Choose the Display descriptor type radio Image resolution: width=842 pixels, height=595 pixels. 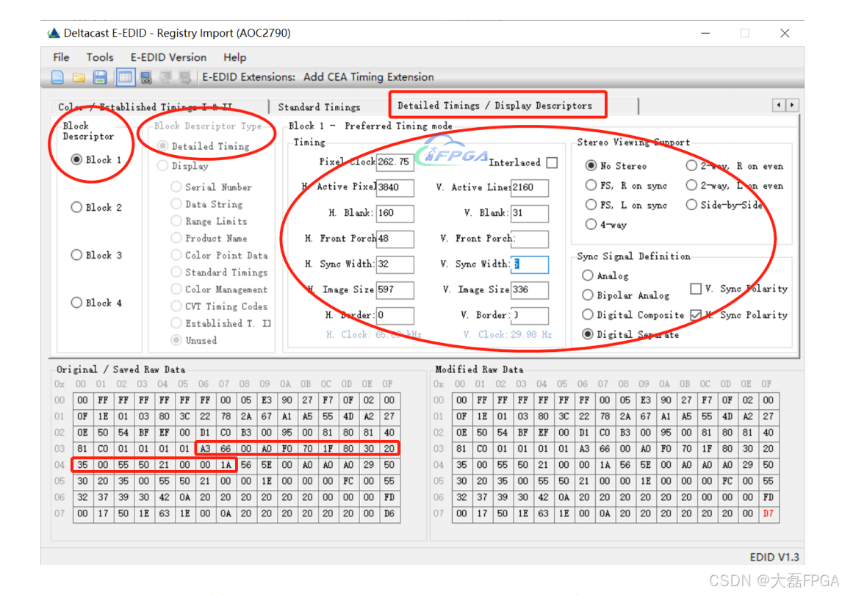click(x=162, y=166)
